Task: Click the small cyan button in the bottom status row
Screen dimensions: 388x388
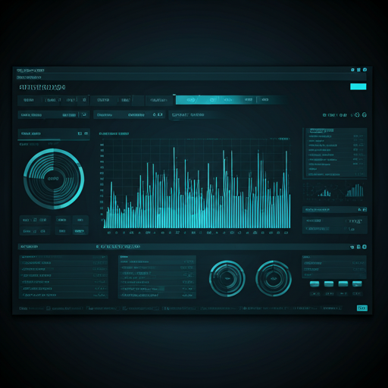Action: click(362, 308)
